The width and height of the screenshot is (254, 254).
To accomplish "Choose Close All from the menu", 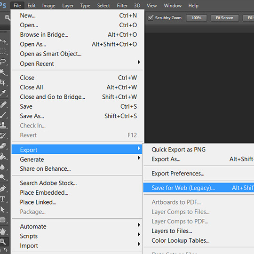I will 77,87.
